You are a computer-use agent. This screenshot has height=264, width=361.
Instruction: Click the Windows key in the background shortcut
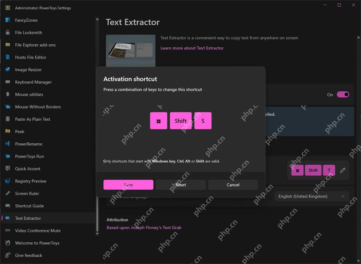pos(297,170)
